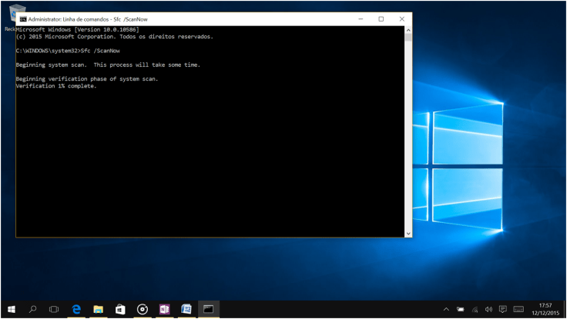Viewport: 567px width, 319px height.
Task: Click the media player disc icon in taskbar
Action: 143,309
